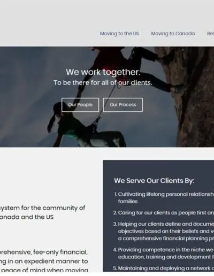
Task: Select the partially visible Res navigation item
Action: [210, 34]
